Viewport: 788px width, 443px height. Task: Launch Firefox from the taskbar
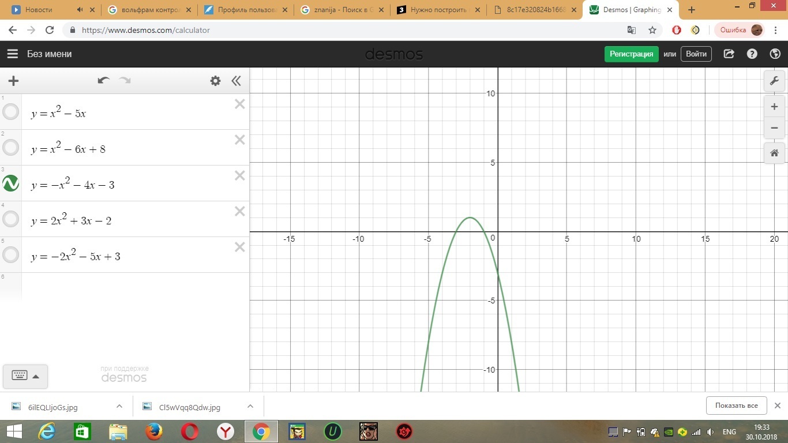154,431
